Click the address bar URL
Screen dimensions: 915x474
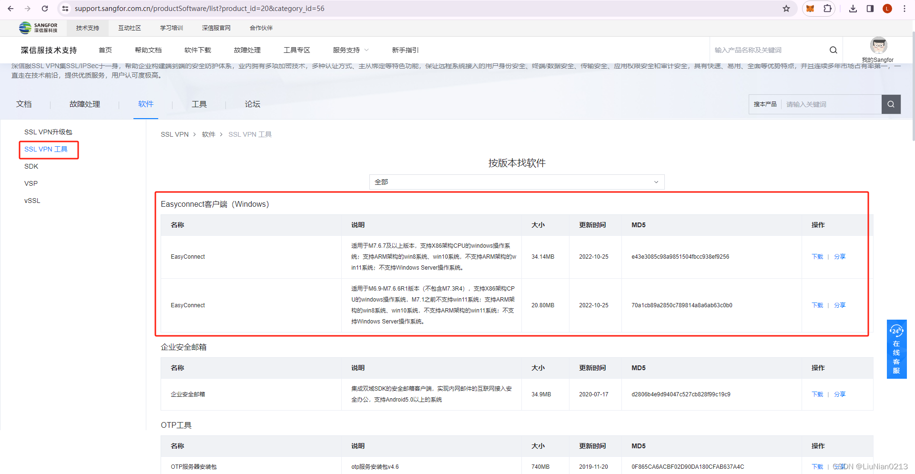pyautogui.click(x=199, y=9)
